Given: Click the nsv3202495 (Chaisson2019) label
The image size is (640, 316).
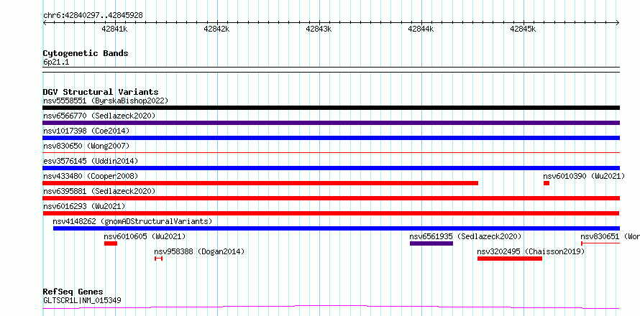Looking at the screenshot, I should click(531, 251).
